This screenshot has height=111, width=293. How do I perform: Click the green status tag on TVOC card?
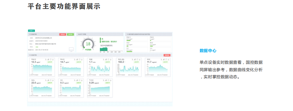108,83
